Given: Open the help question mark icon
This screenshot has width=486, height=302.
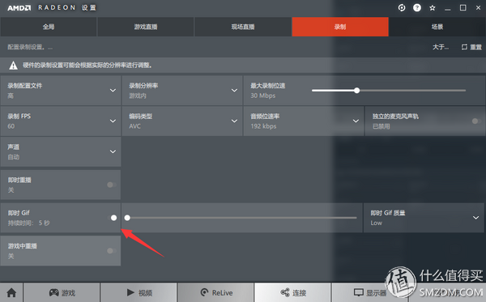Looking at the screenshot, I should pyautogui.click(x=417, y=8).
